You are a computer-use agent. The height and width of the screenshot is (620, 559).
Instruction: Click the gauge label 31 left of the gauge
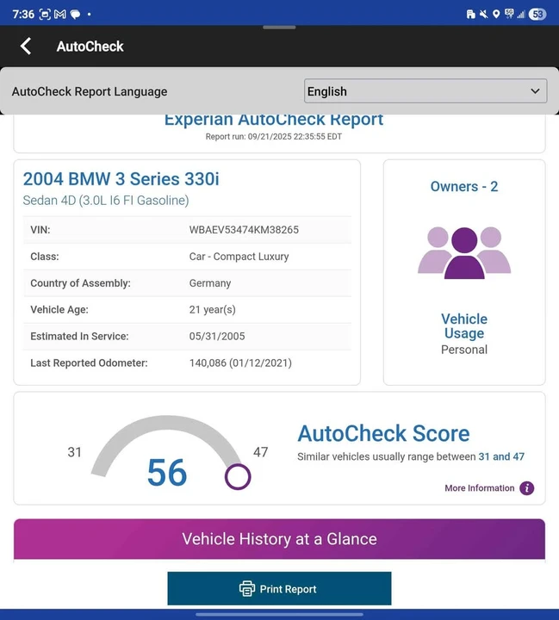point(74,452)
